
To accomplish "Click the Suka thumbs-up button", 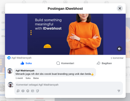I will coord(26,63).
